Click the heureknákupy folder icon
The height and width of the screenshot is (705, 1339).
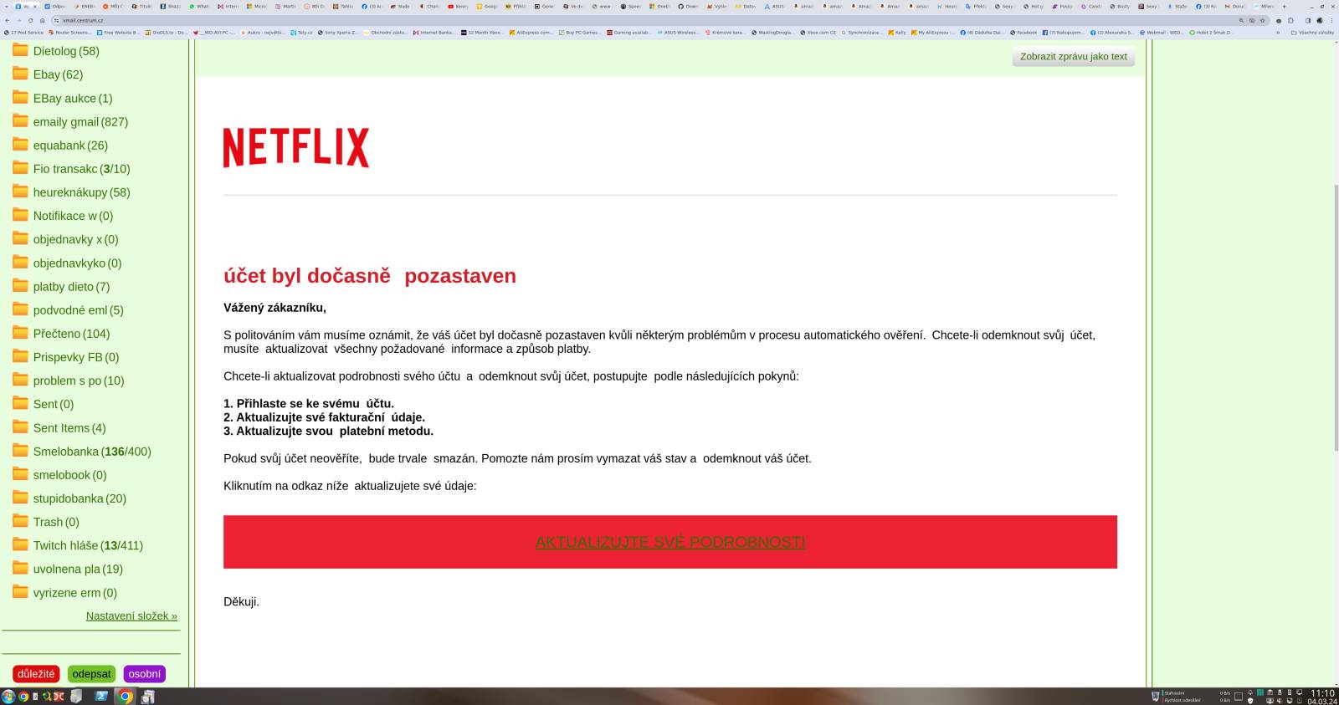pyautogui.click(x=20, y=191)
